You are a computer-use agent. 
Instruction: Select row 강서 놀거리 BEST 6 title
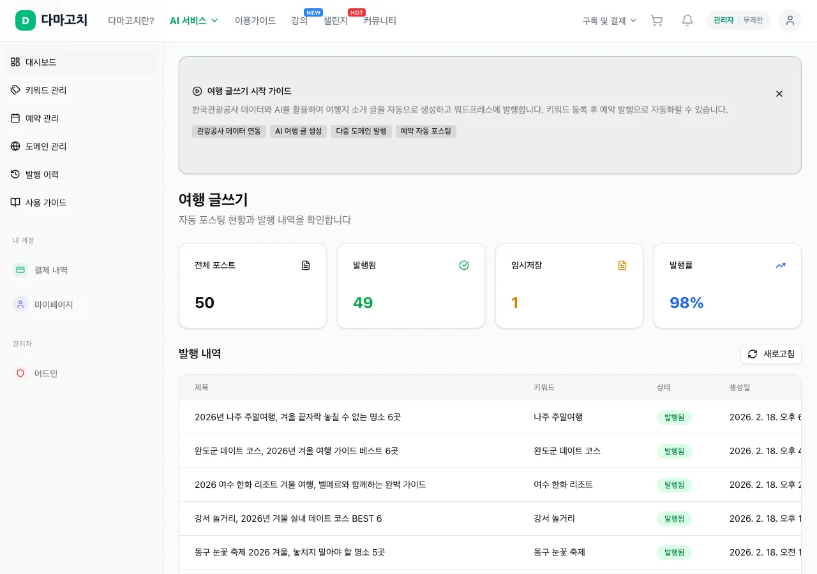click(289, 519)
